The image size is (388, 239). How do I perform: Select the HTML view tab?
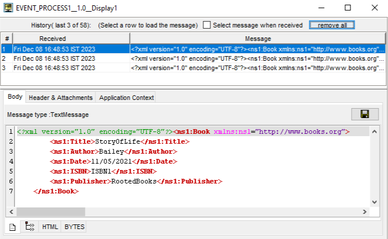50,227
